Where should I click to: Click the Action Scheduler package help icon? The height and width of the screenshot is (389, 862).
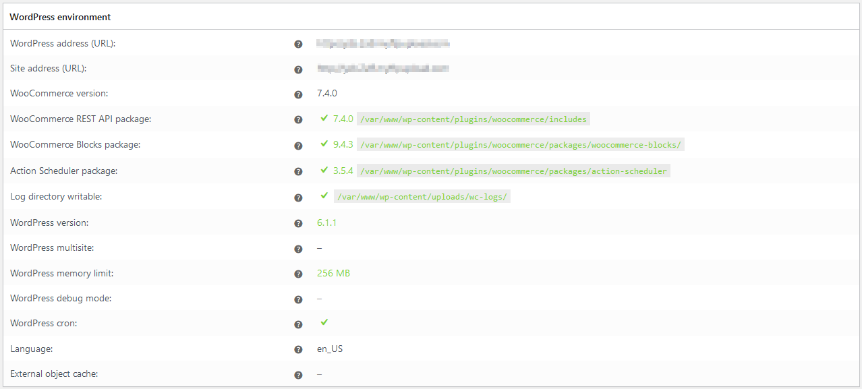298,172
